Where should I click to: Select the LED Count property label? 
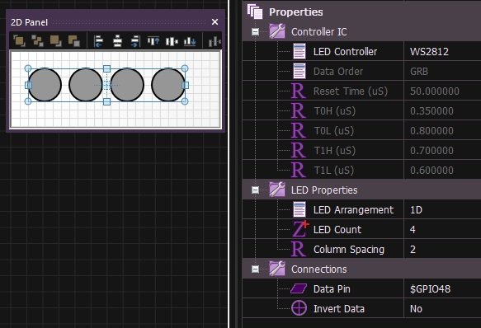(337, 230)
